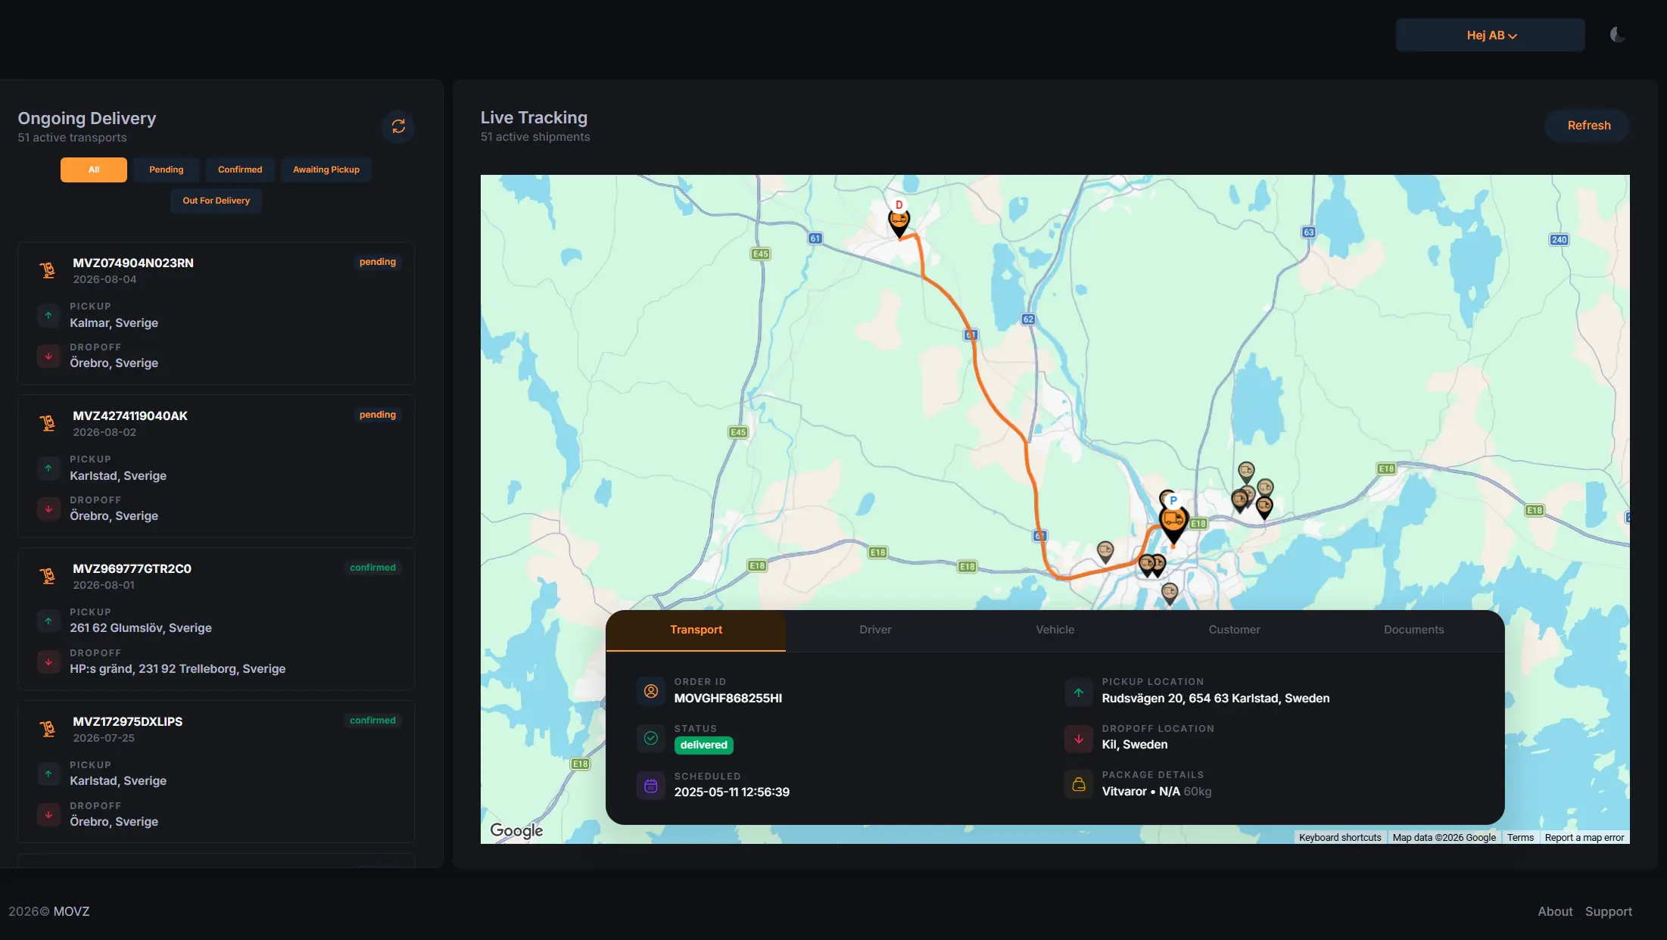
Task: Filter deliveries by Confirmed
Action: tap(240, 170)
